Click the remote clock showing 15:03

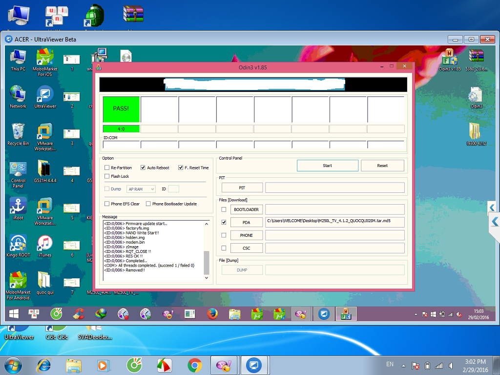tap(479, 314)
